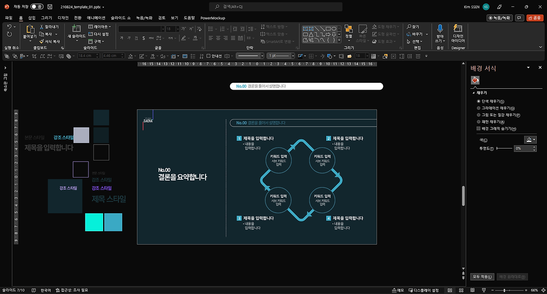Screen dimensions: 547x294
Task: Click the Accessibility (접근성: 조사 필요) status
Action: pyautogui.click(x=71, y=290)
